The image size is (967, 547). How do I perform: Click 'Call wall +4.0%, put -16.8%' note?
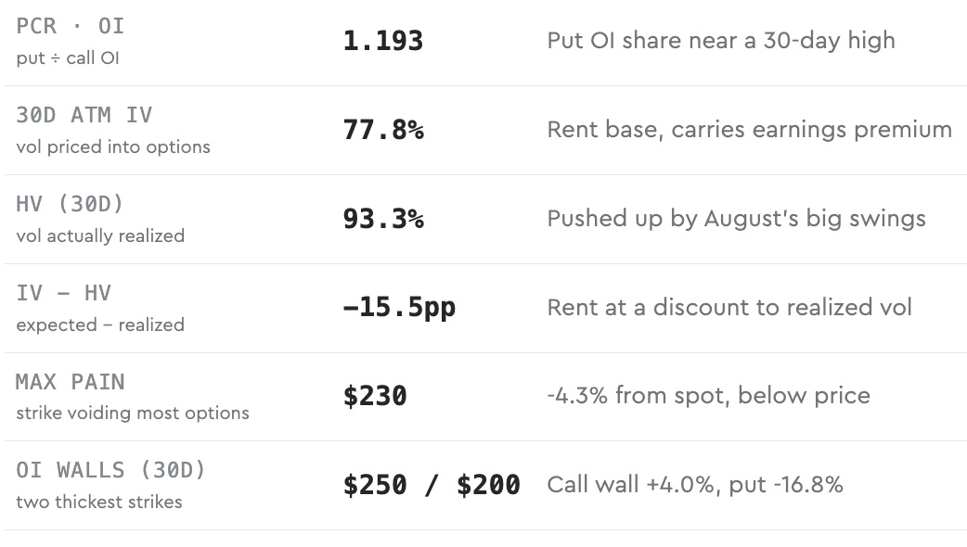point(695,485)
